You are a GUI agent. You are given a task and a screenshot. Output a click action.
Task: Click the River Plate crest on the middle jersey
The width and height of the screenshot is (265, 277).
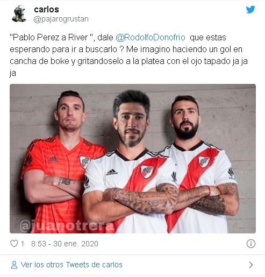pyautogui.click(x=147, y=172)
